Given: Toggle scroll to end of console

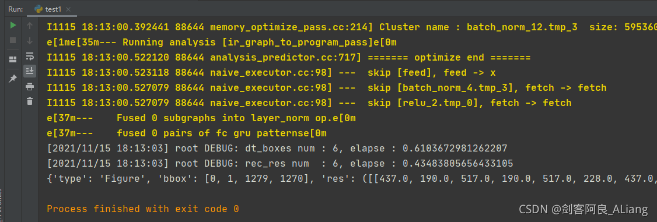Looking at the screenshot, I should (29, 71).
